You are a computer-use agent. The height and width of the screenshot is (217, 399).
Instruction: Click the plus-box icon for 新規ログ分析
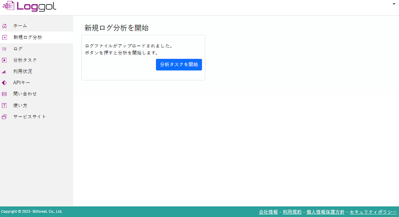coord(4,37)
